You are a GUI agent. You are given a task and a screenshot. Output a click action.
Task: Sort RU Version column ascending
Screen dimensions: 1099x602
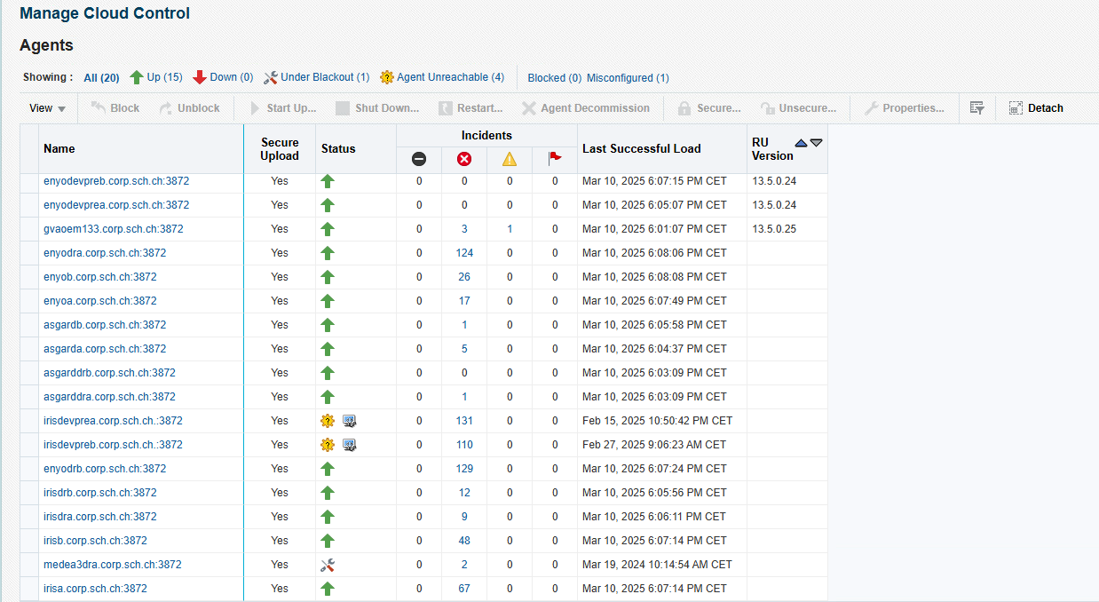click(801, 143)
